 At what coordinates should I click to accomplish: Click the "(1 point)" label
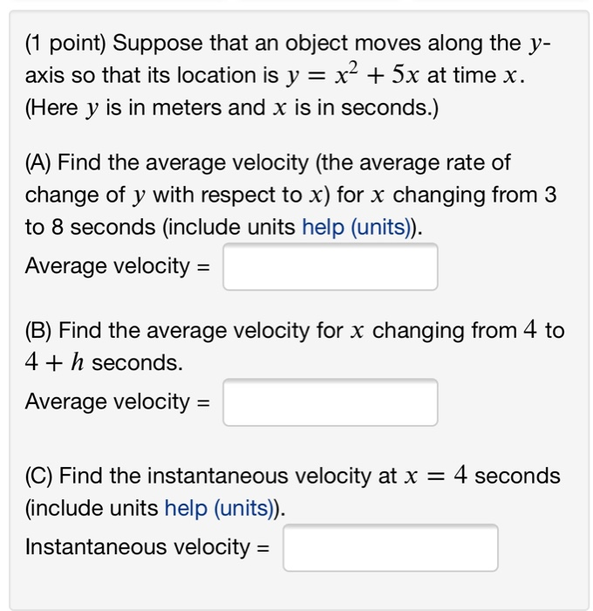tap(65, 44)
